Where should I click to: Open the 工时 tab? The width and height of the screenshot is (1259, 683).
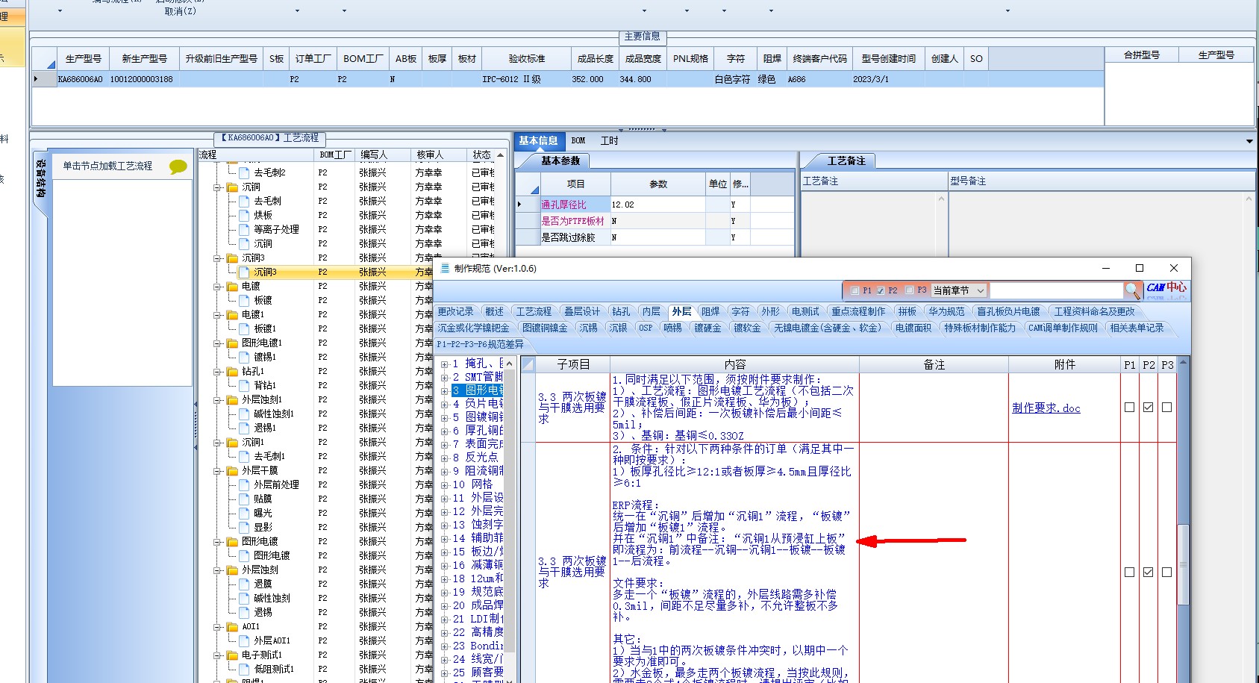[x=610, y=141]
